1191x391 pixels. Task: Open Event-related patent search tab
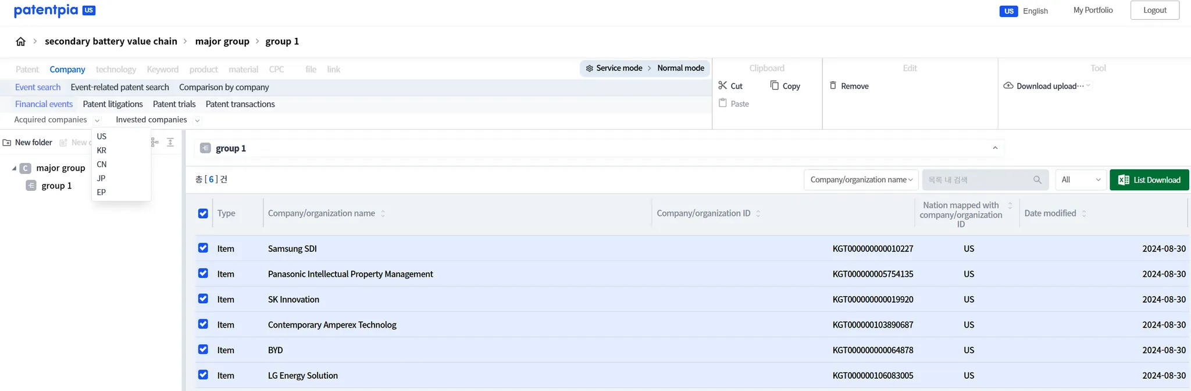tap(120, 87)
